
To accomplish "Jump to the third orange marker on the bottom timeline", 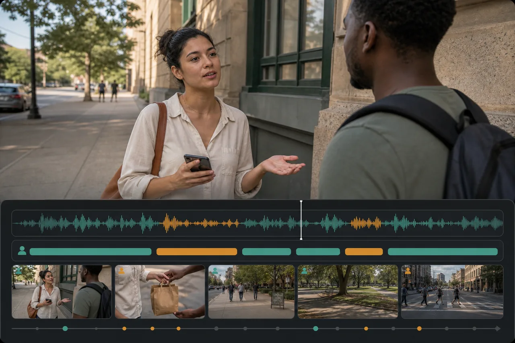I will click(x=178, y=329).
